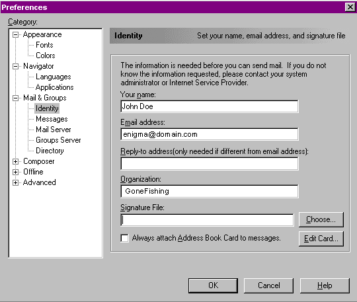Close the Preferences dialog window
357x302 pixels.
pos(350,7)
